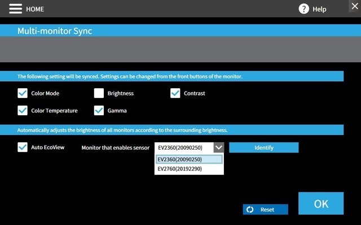Enable the Brightness sync checkbox
Viewport: 361px width, 225px height.
tap(99, 93)
